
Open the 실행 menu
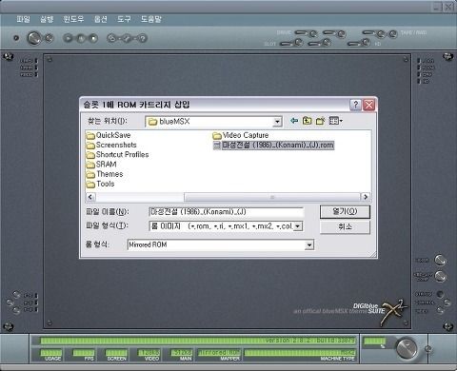coord(47,19)
